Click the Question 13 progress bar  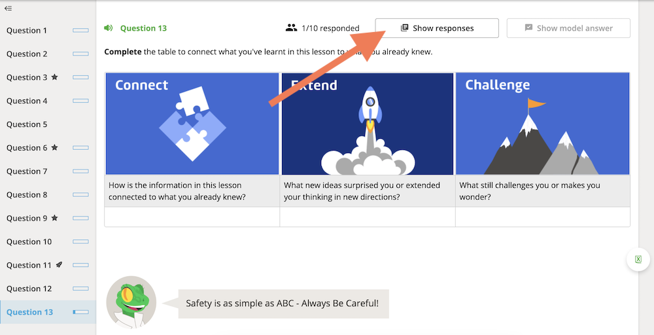[80, 312]
